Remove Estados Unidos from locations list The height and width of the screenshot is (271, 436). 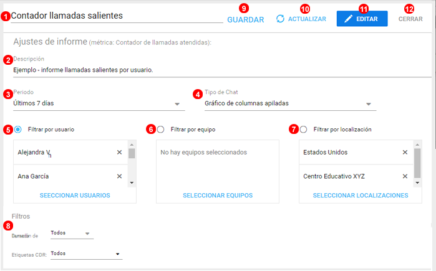(x=405, y=152)
